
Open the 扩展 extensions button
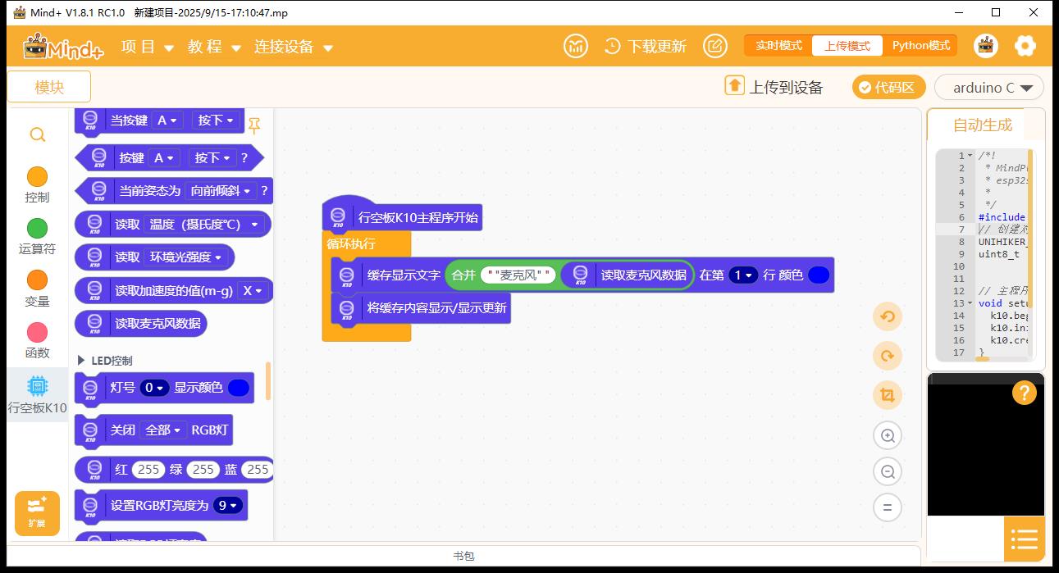(x=37, y=512)
